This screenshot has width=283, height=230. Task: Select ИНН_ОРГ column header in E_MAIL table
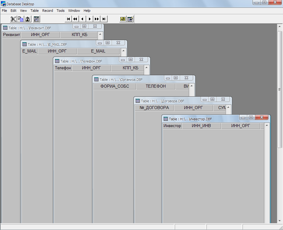click(57, 51)
